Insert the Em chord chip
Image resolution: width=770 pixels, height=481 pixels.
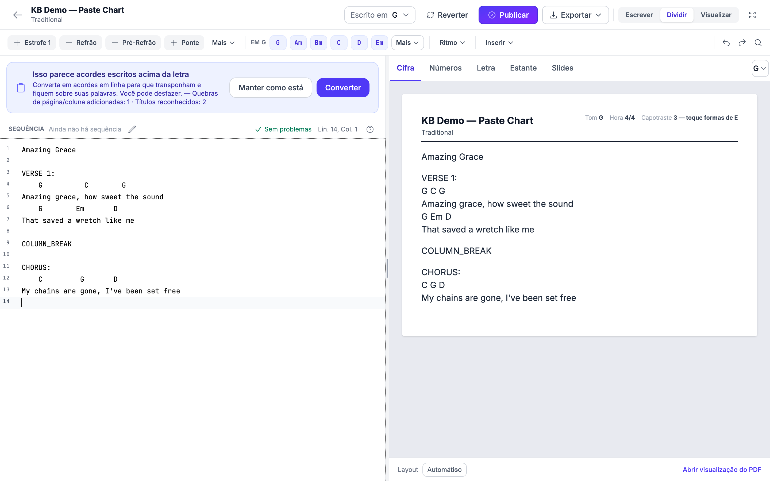coord(380,43)
